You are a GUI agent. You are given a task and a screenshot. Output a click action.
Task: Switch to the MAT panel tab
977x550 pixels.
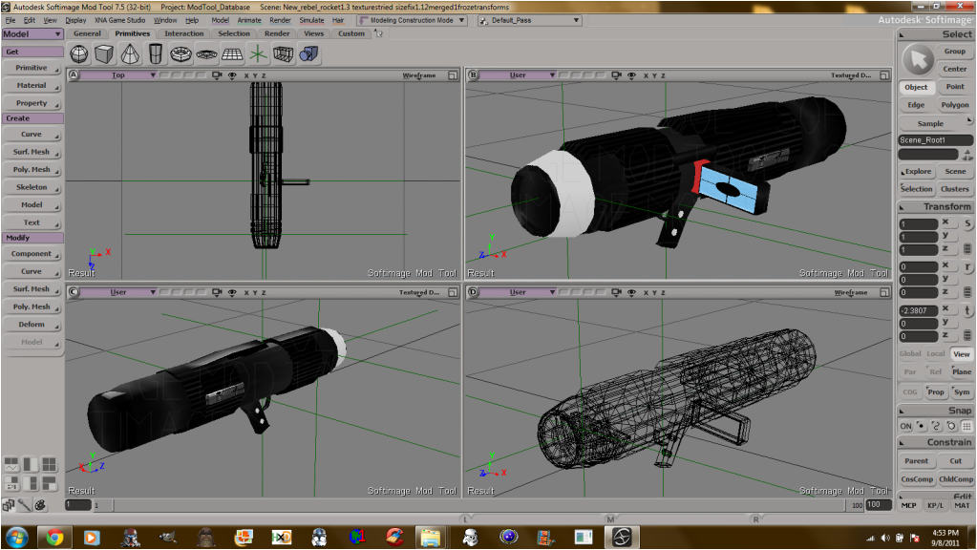coord(962,505)
